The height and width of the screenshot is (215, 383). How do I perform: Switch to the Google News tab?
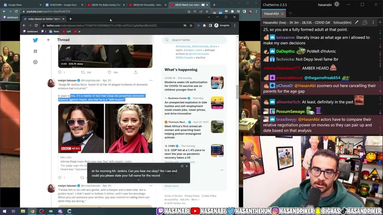22,5
